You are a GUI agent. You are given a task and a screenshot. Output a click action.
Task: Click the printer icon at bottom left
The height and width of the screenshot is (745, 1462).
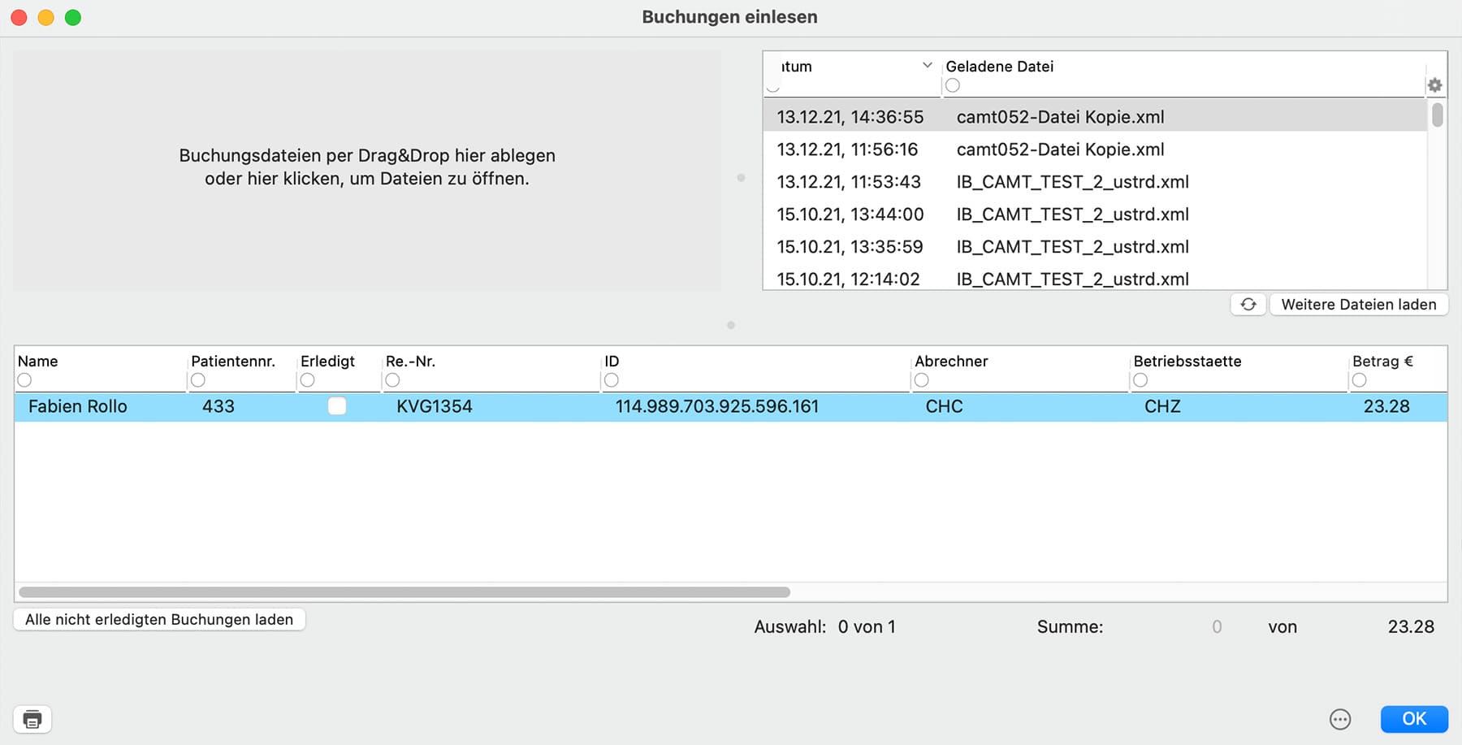click(x=32, y=719)
